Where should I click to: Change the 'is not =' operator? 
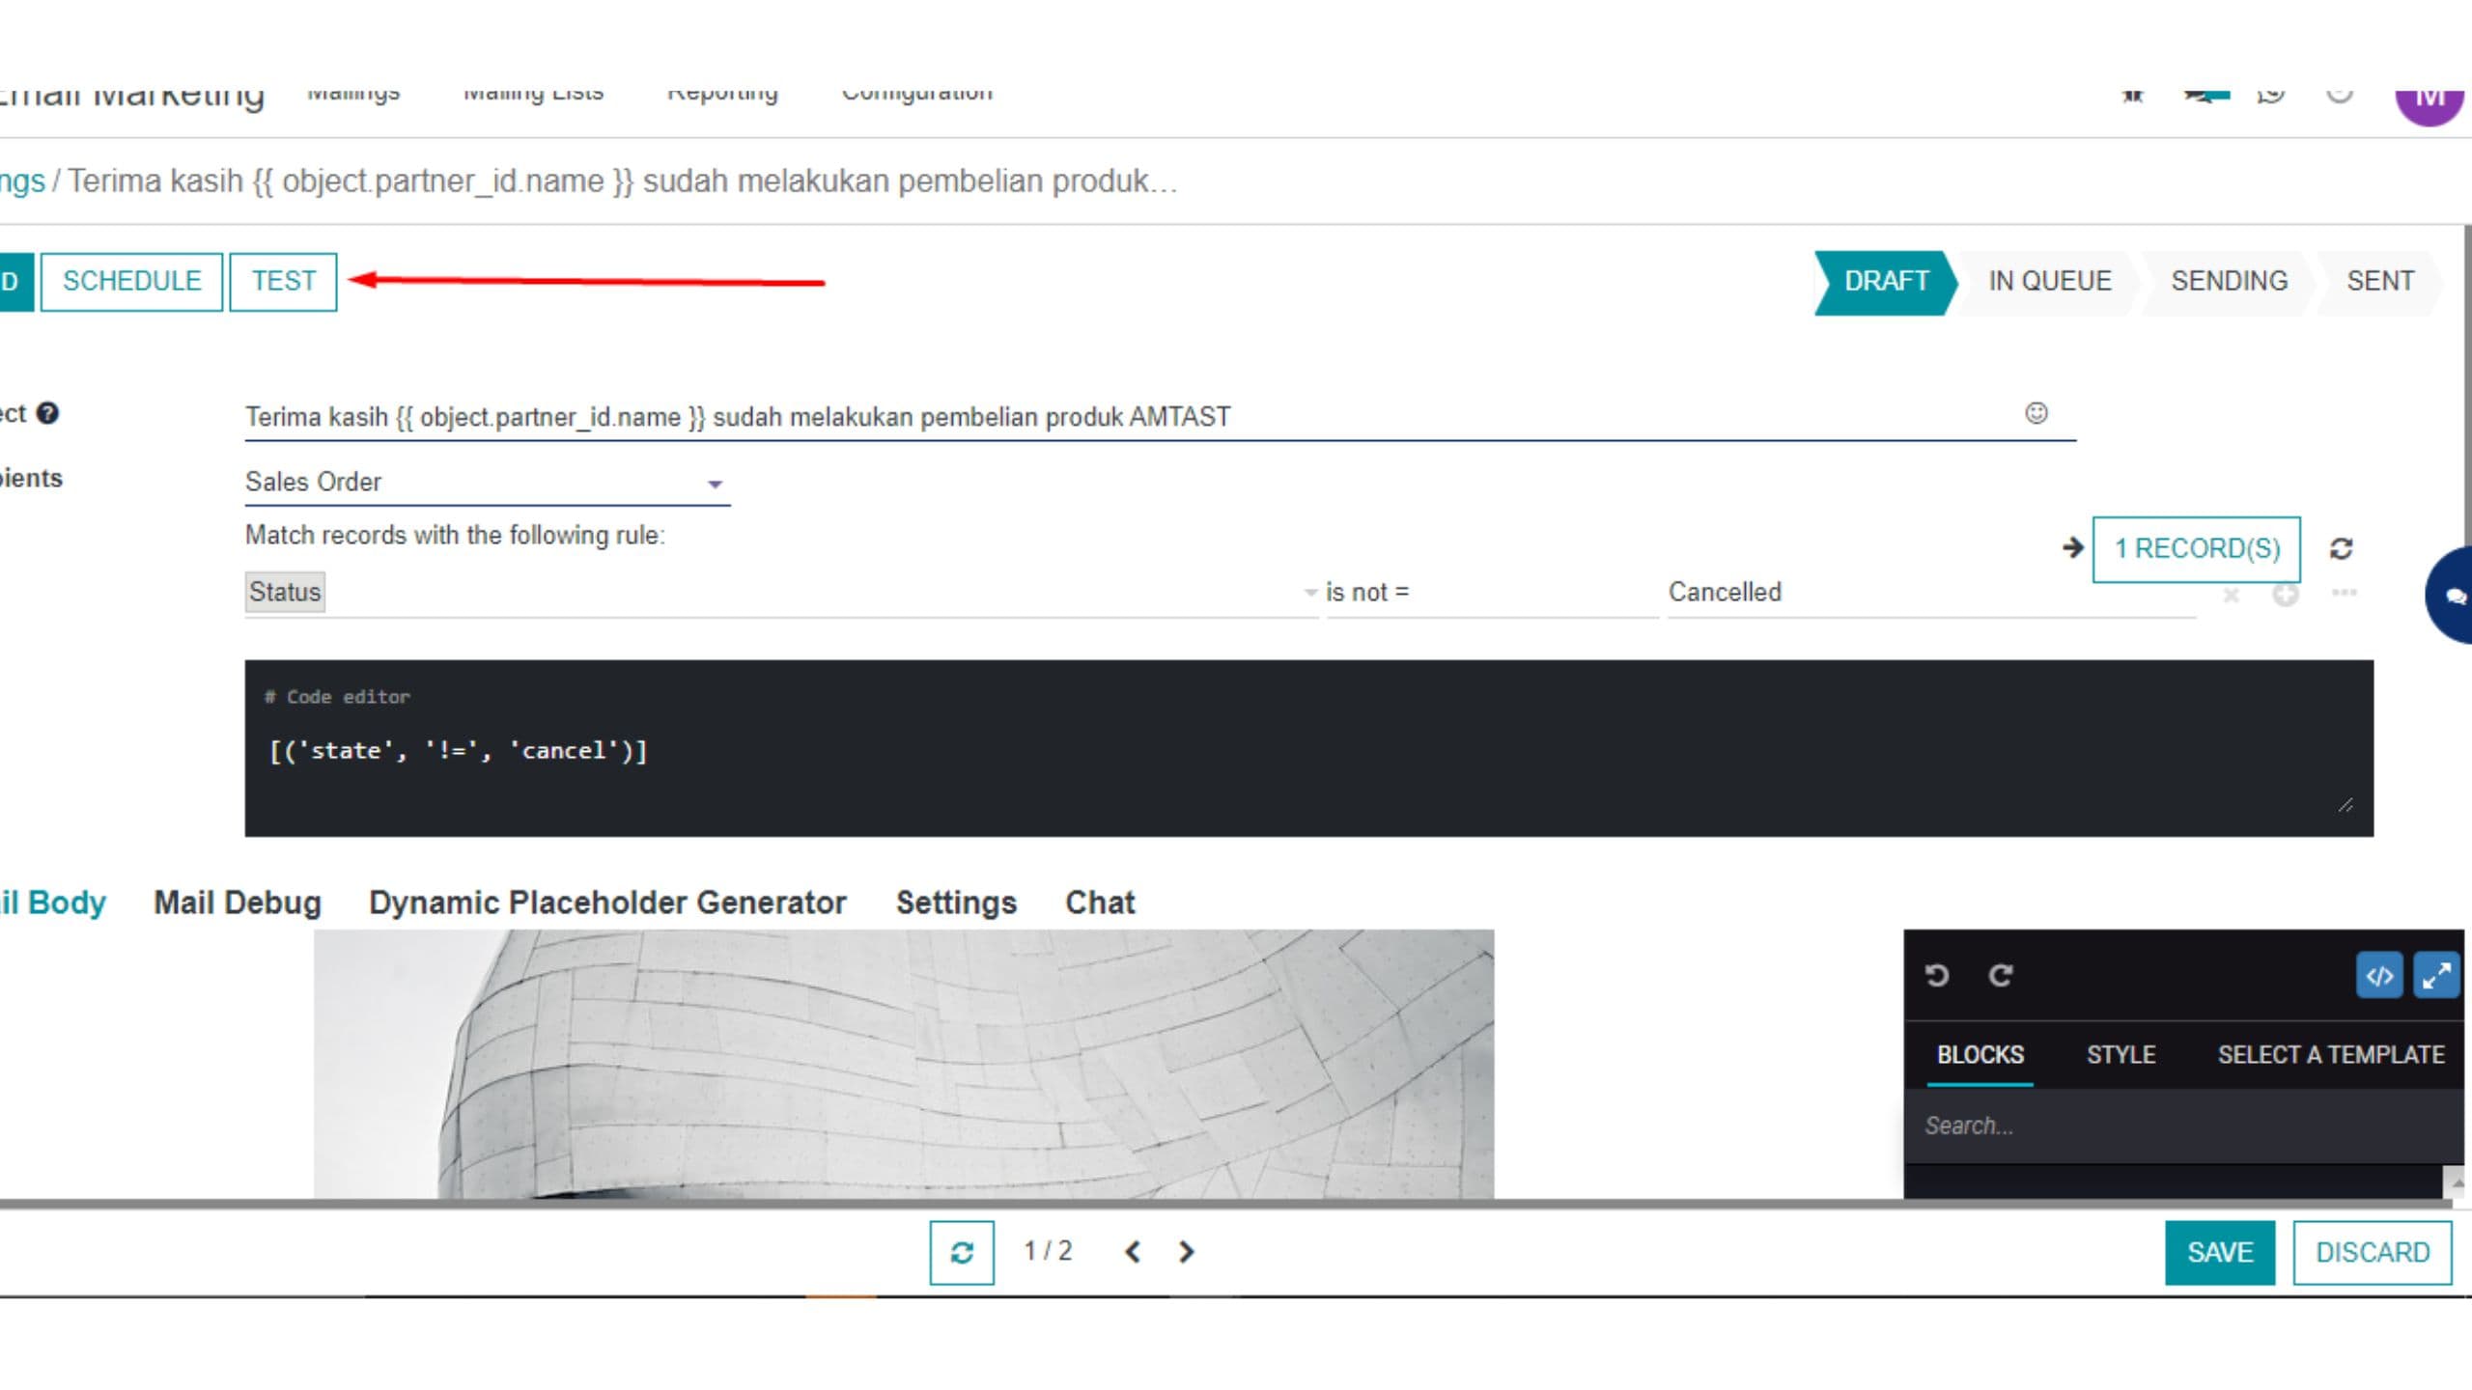pos(1492,592)
